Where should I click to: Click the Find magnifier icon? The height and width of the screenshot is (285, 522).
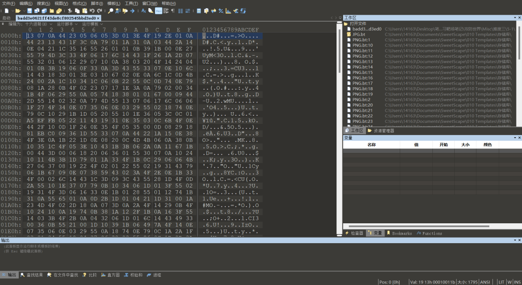[x=111, y=10]
